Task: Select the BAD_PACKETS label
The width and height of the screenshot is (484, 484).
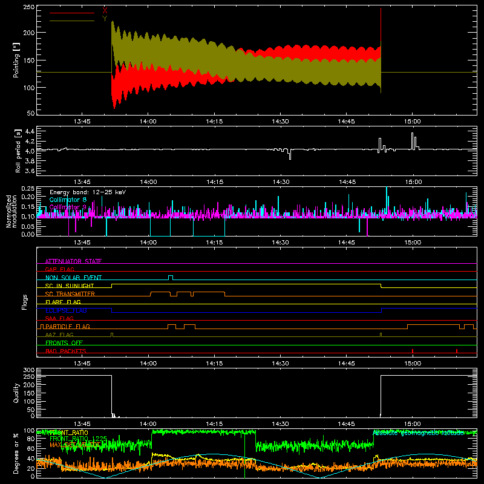Action: [x=66, y=351]
